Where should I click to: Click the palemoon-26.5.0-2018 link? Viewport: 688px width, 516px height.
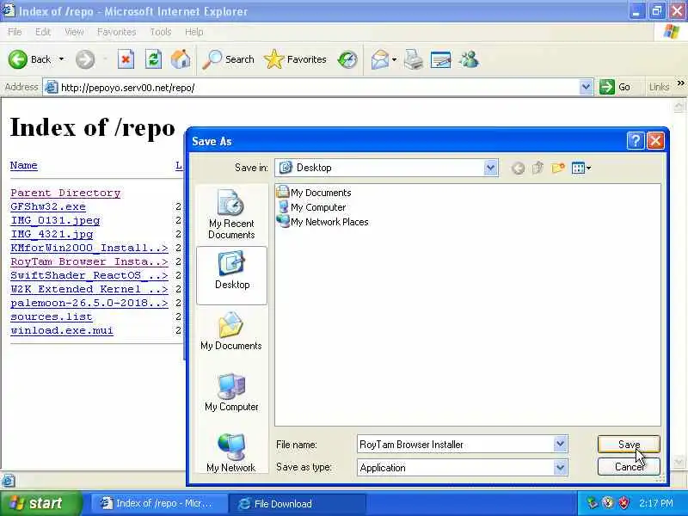point(89,303)
